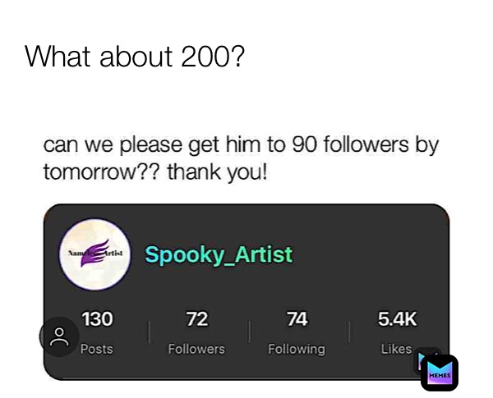Image resolution: width=493 pixels, height=398 pixels.
Task: Open the Spooky_Artist profile avatar
Action: pyautogui.click(x=95, y=254)
